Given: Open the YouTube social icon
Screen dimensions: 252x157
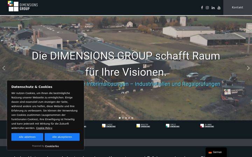Looking at the screenshot, I should tap(219, 8).
